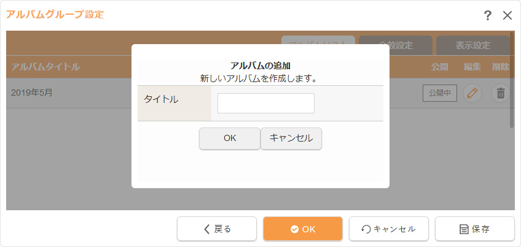Confirm album creation with dialog's gray OK
This screenshot has height=247, width=521.
pos(230,139)
